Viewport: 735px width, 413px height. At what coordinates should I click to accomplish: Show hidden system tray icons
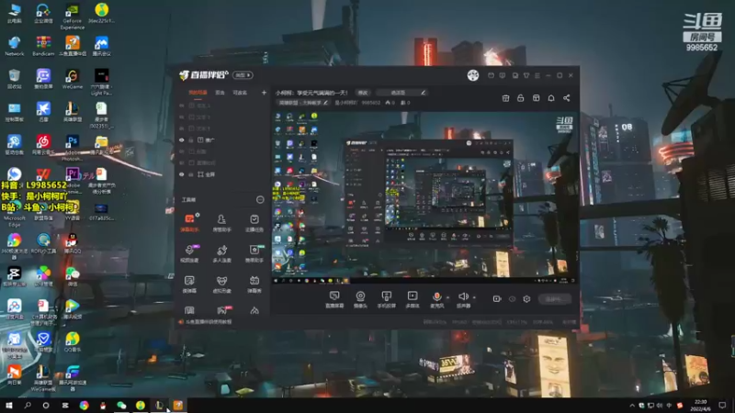632,405
